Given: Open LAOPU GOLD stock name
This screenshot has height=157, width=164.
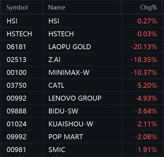Looking at the screenshot, I should [x=70, y=47].
